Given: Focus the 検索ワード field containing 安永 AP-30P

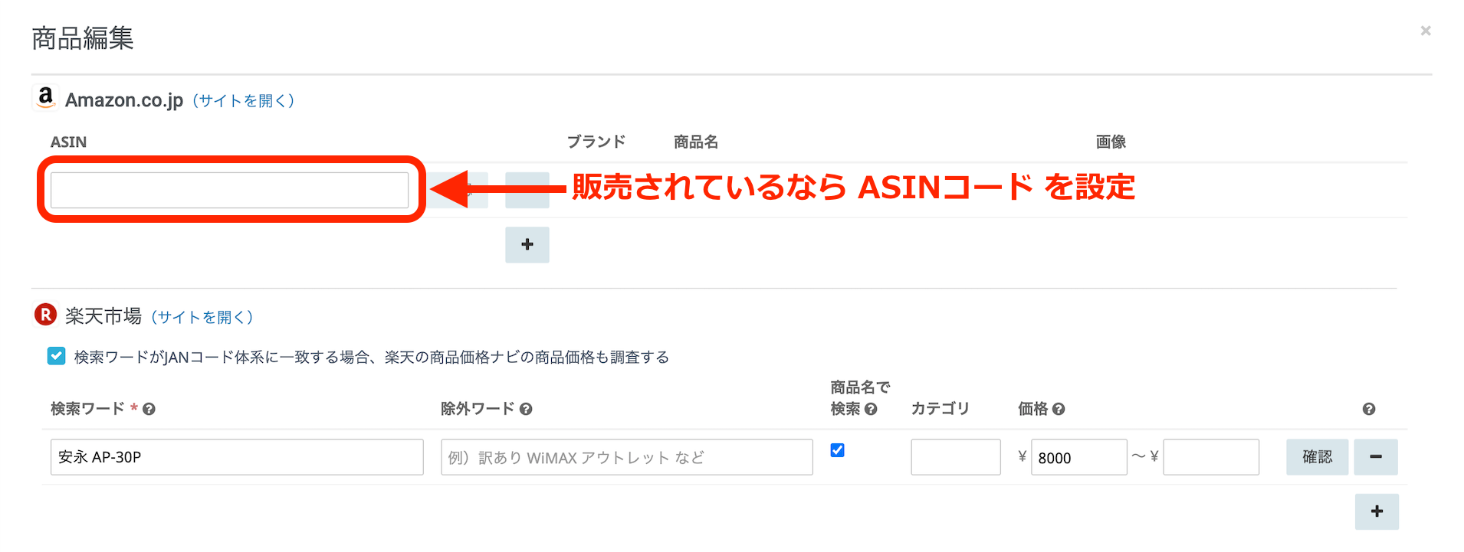Looking at the screenshot, I should point(237,457).
